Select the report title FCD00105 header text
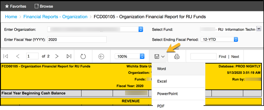Image resolution: width=264 pixels, height=110 pixels. (x=46, y=66)
